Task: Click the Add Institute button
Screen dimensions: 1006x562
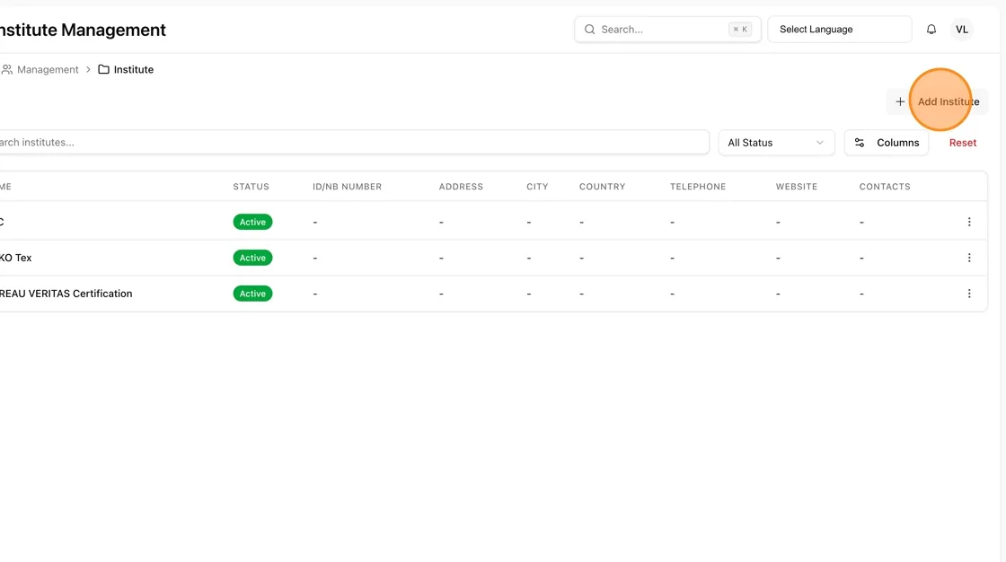Action: tap(938, 101)
